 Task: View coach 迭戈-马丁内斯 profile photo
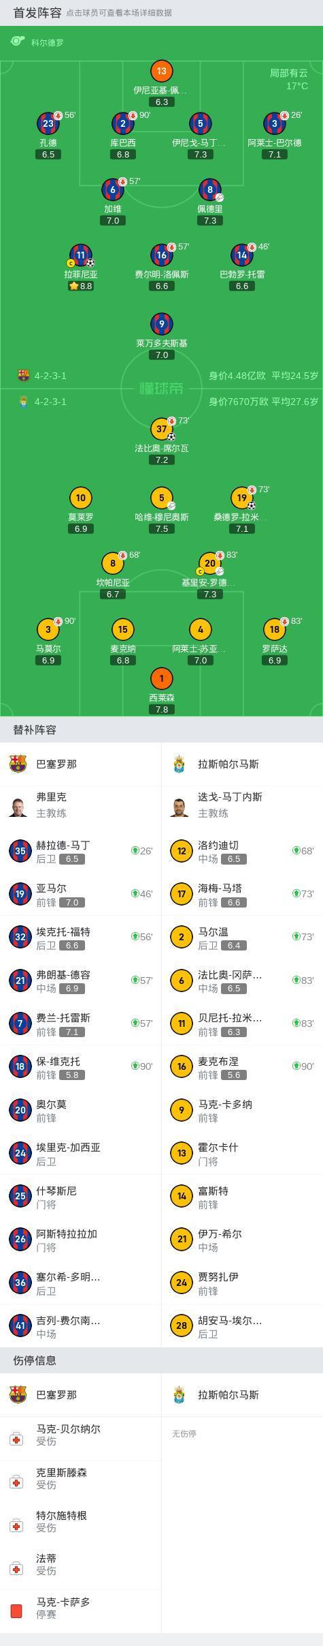click(180, 806)
